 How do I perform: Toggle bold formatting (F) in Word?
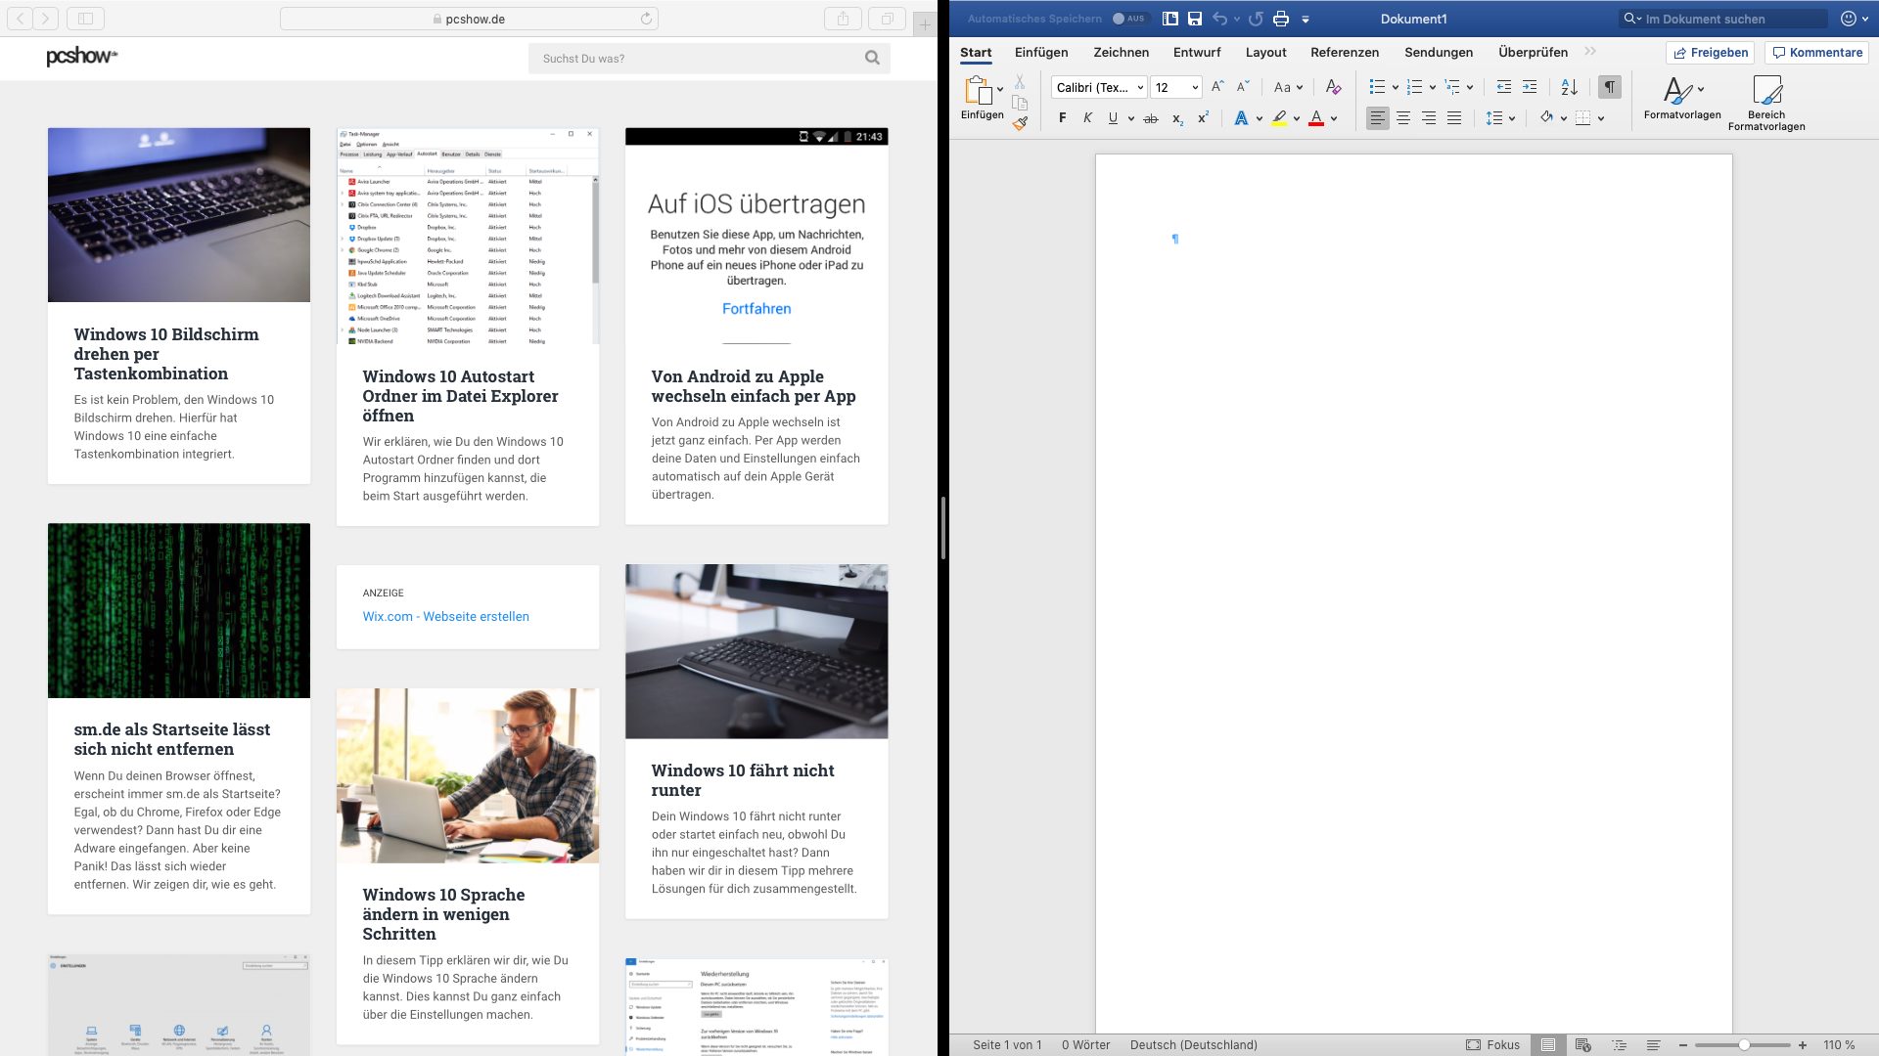coord(1062,118)
